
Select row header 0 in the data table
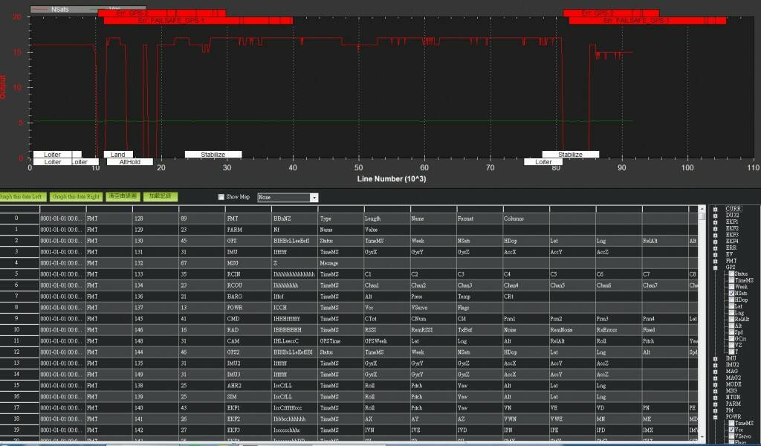coord(19,219)
